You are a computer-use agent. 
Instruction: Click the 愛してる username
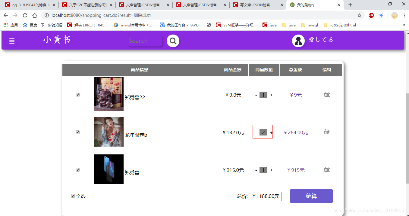click(321, 40)
